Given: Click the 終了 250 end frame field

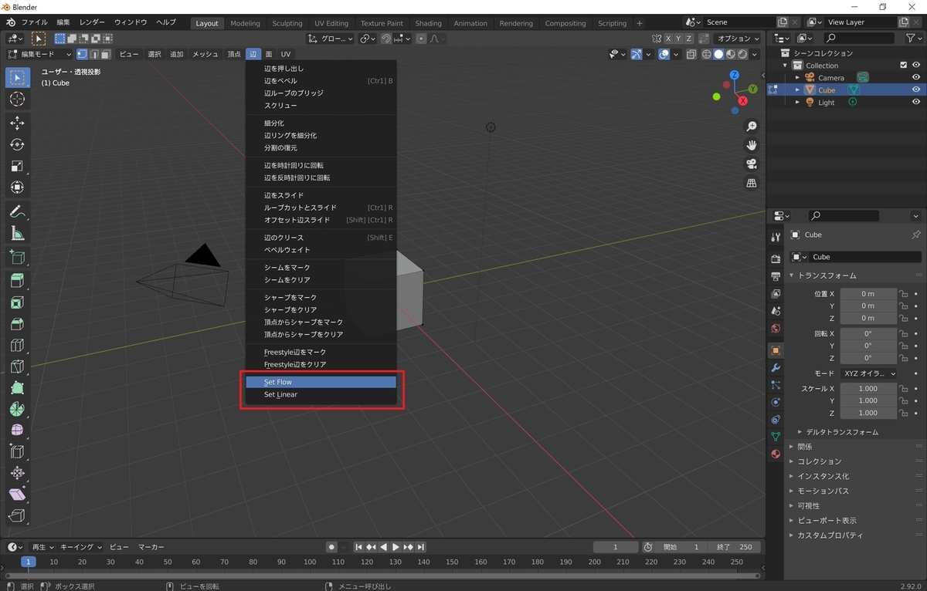Looking at the screenshot, I should pos(734,547).
